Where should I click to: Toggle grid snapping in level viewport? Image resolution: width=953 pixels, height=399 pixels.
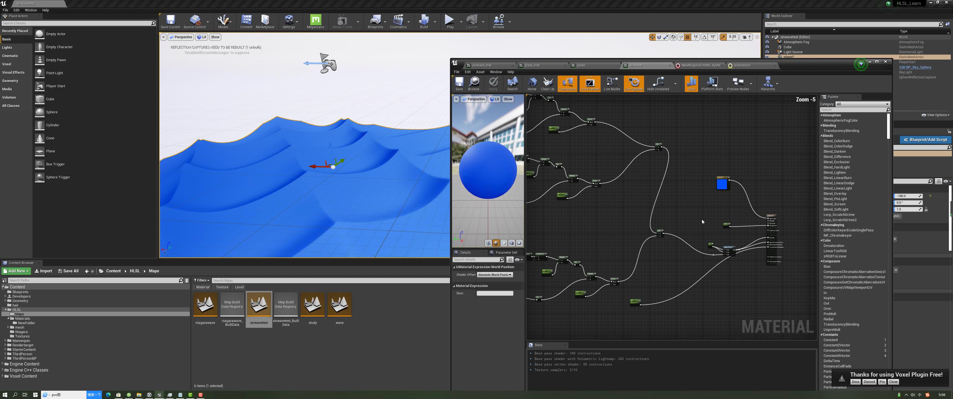[x=687, y=37]
